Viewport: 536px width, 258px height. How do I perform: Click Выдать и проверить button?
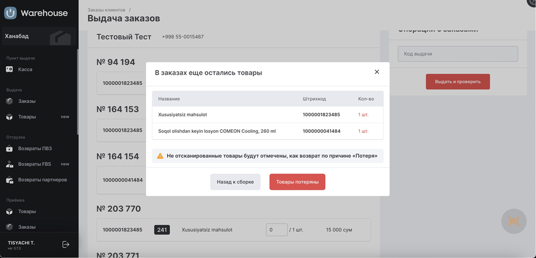click(x=457, y=81)
